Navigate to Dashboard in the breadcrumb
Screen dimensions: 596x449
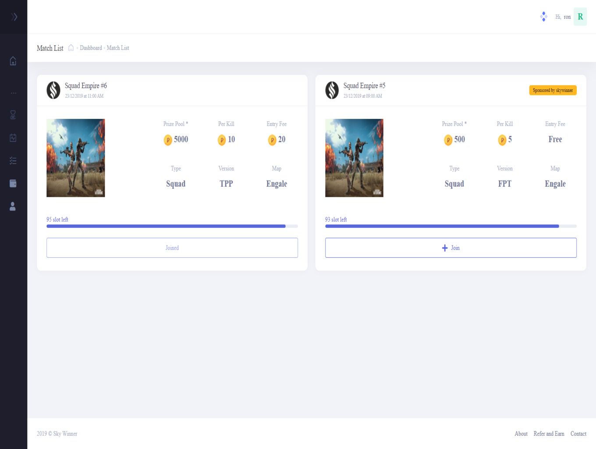click(91, 48)
